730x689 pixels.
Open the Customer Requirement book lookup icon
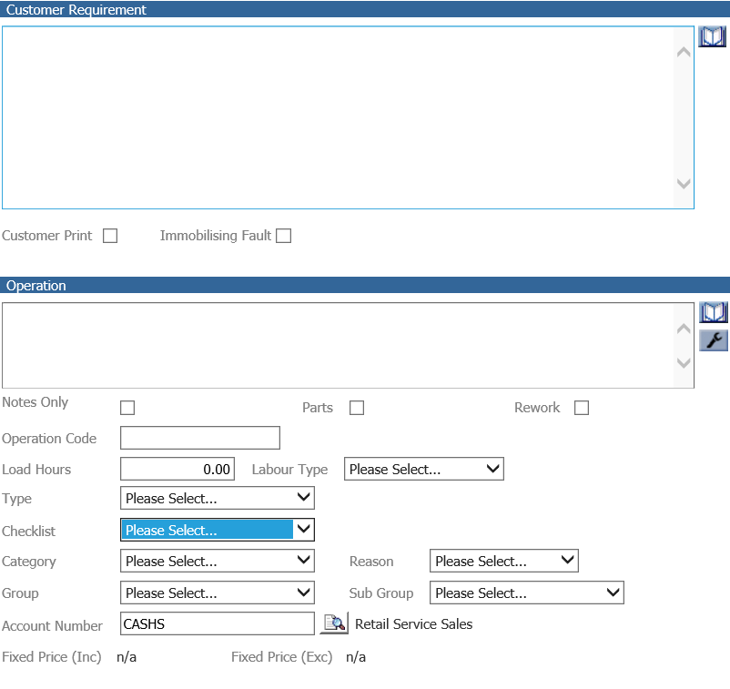(x=712, y=36)
